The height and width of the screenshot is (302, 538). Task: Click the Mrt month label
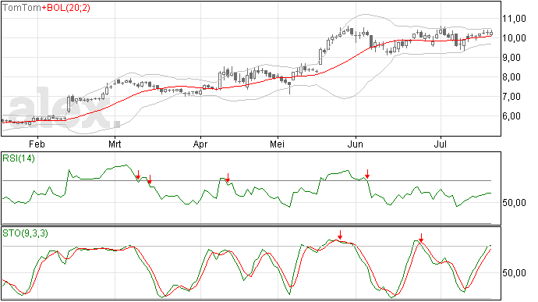pyautogui.click(x=115, y=144)
